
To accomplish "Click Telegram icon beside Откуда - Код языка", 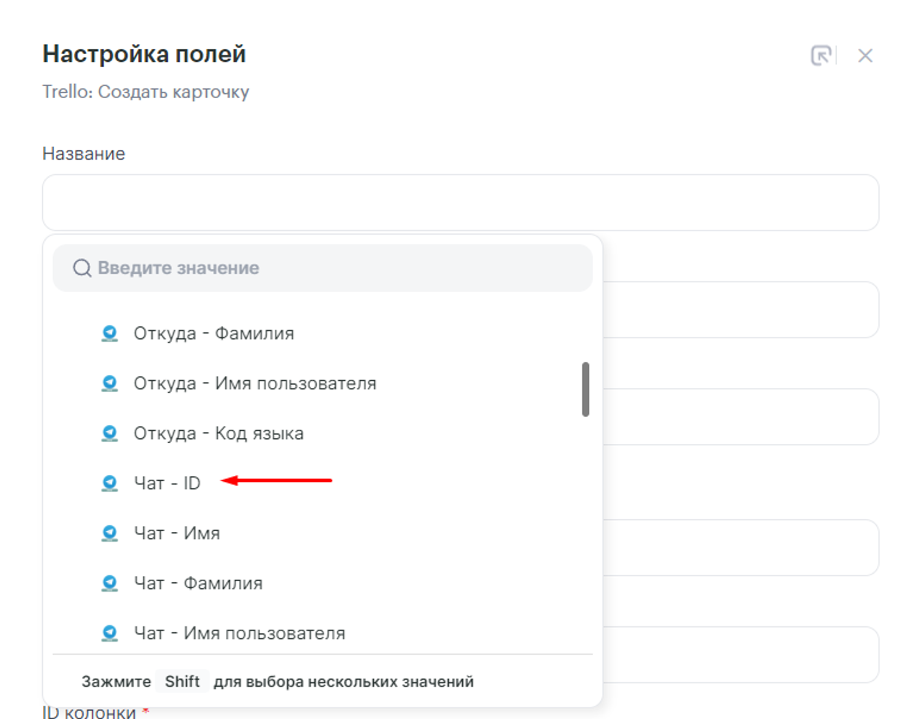I will tap(109, 433).
